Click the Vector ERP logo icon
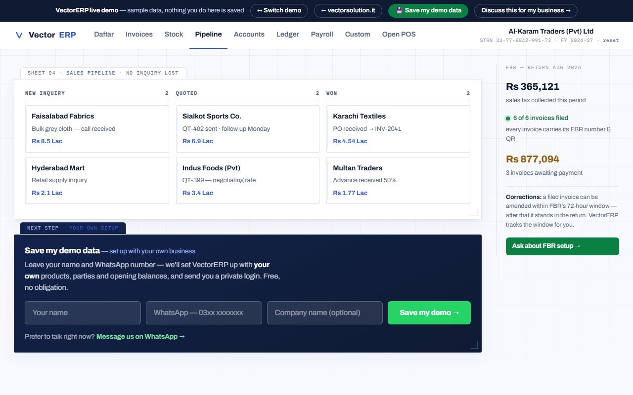 click(x=19, y=35)
